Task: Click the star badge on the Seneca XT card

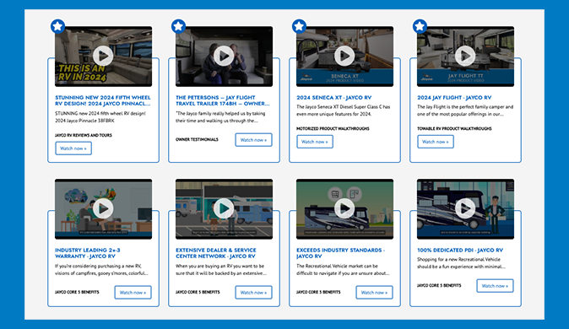Action: pos(299,26)
